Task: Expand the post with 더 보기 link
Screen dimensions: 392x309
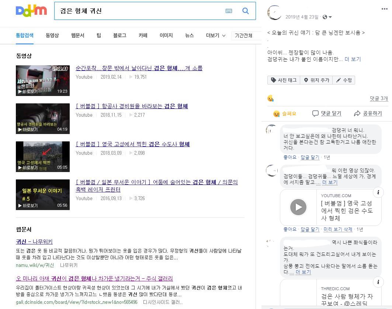Action: (x=353, y=59)
